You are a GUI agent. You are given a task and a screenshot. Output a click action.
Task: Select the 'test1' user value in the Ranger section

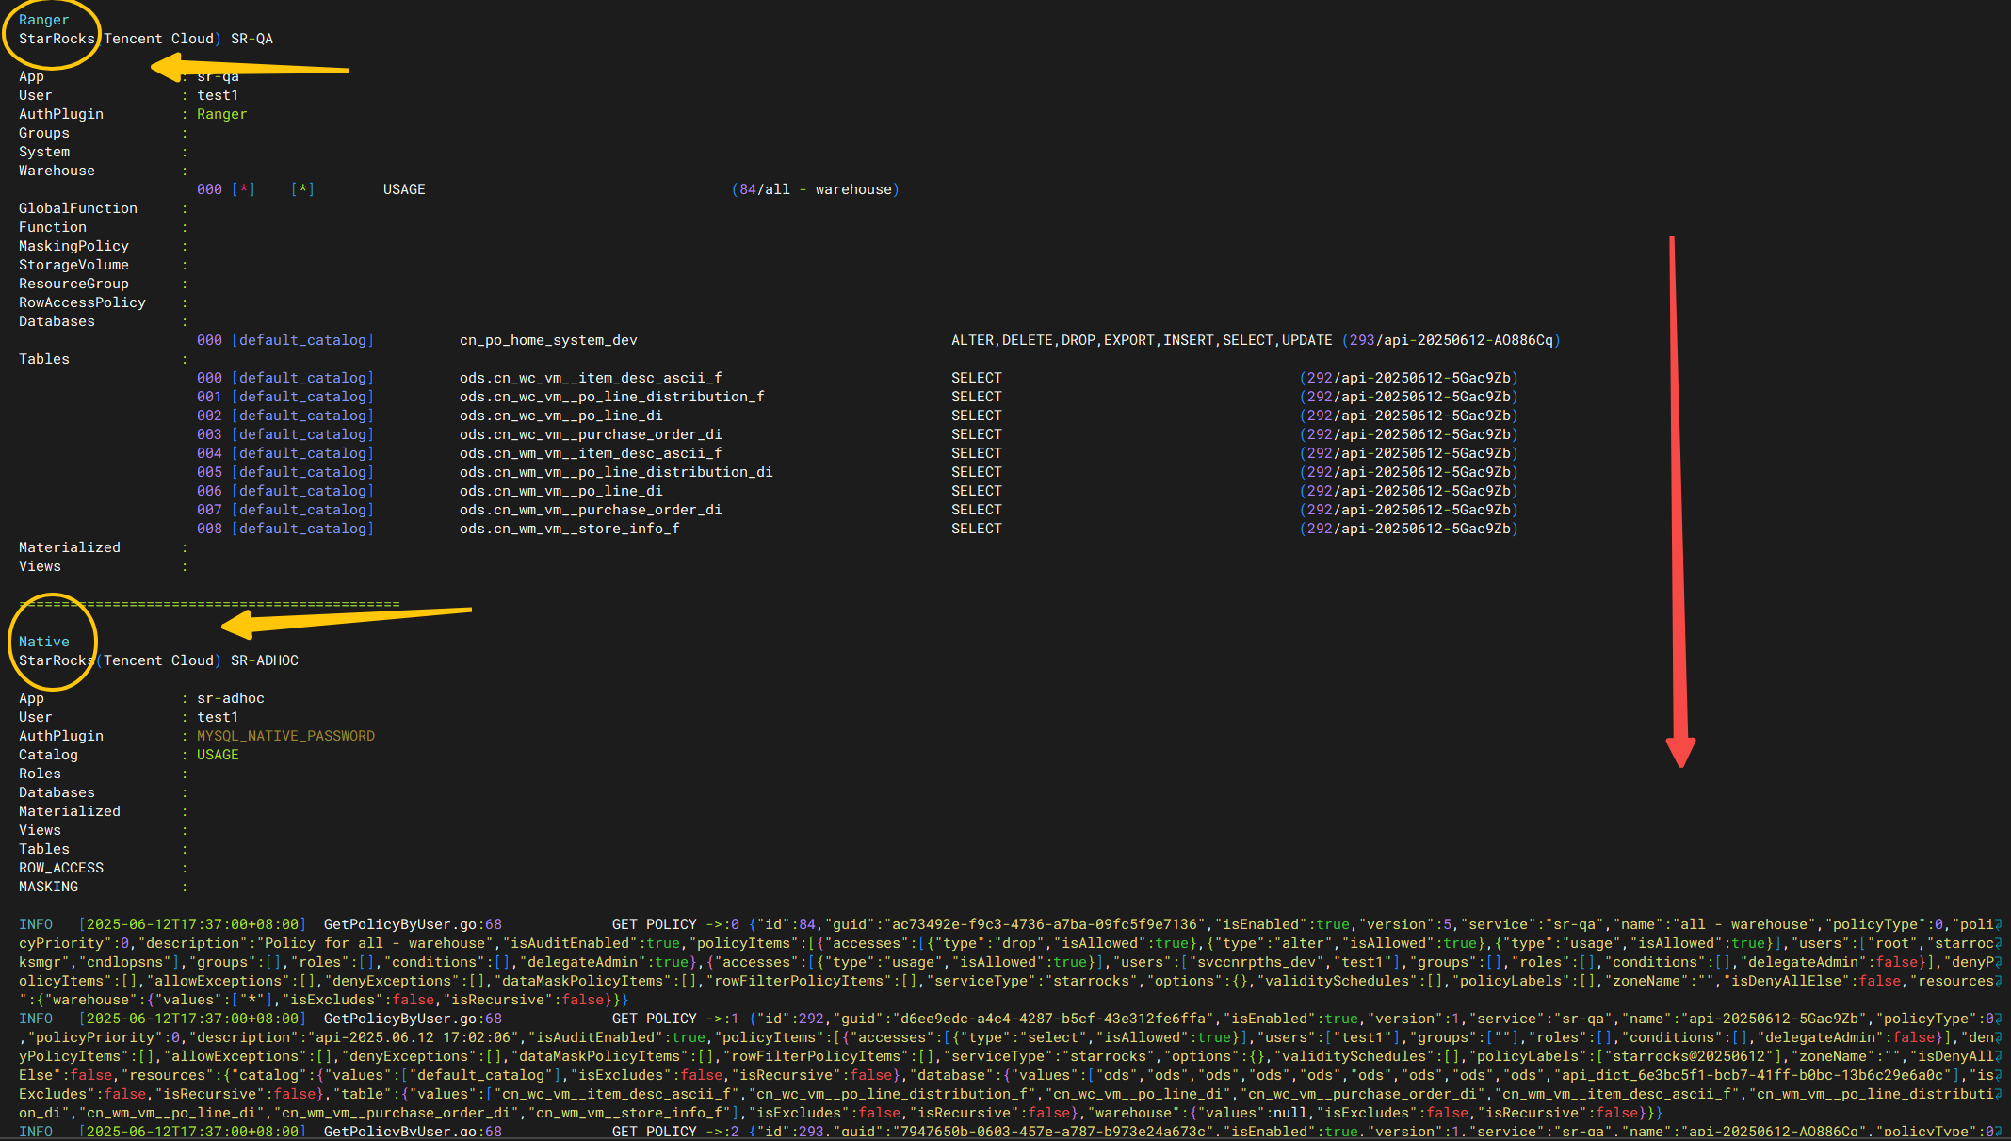218,95
